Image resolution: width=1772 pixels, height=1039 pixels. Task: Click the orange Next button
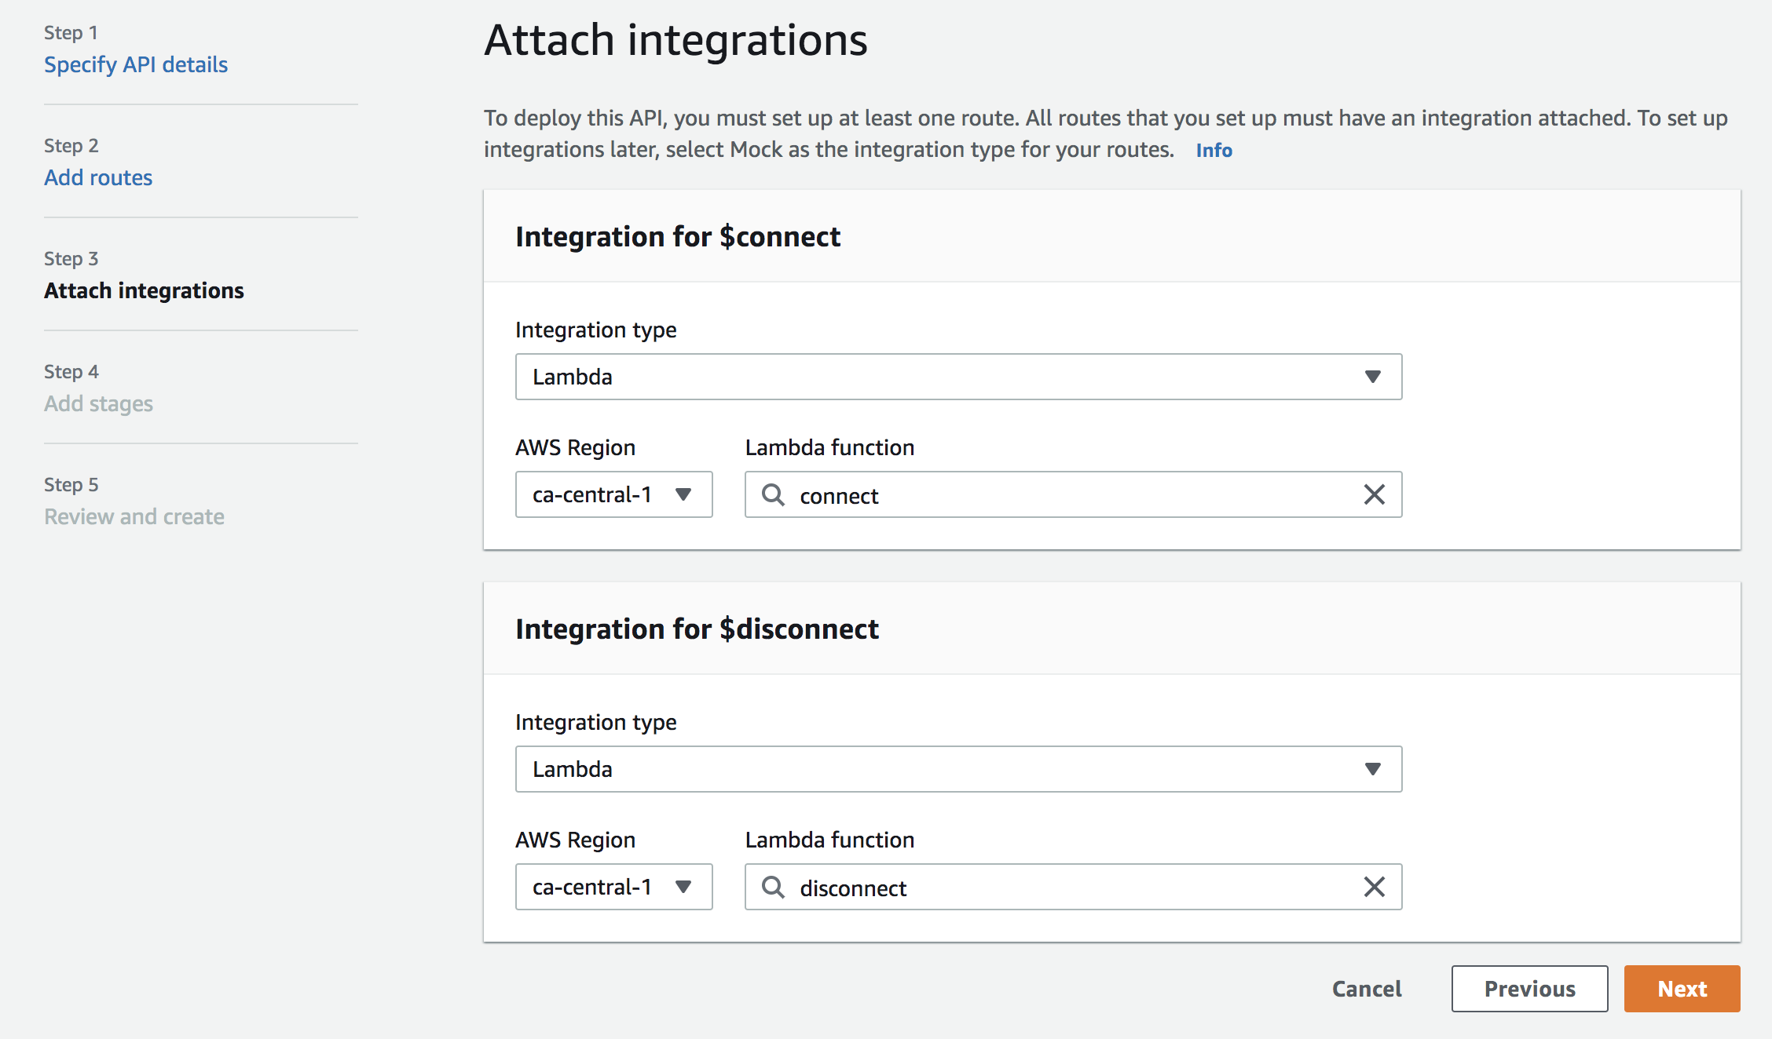coord(1682,989)
